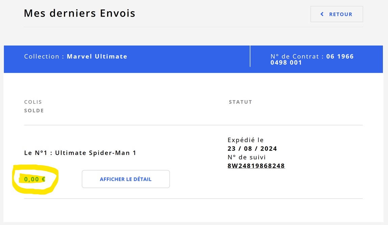Open the AFFICHER LE DÉTAIL button
Image resolution: width=388 pixels, height=225 pixels.
coord(126,179)
